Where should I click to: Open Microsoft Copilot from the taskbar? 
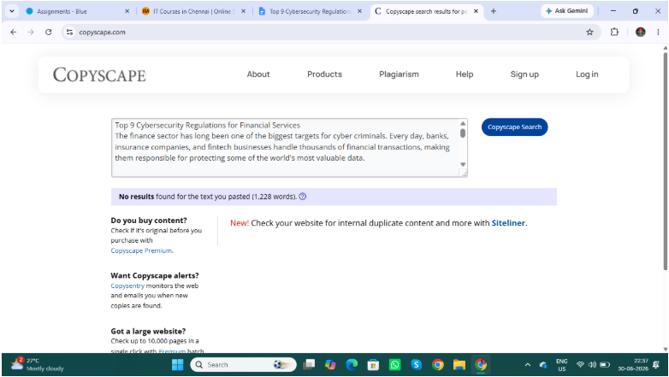pos(330,365)
